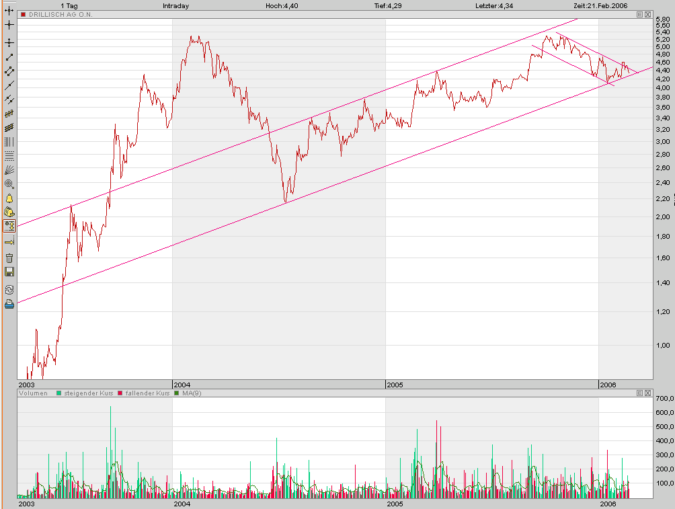Viewport: 675px width, 509px height.
Task: Maximize the DRILLISCH price chart panel
Action: 639,14
